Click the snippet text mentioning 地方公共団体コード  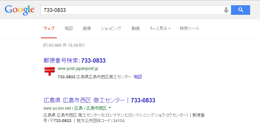point(124,118)
